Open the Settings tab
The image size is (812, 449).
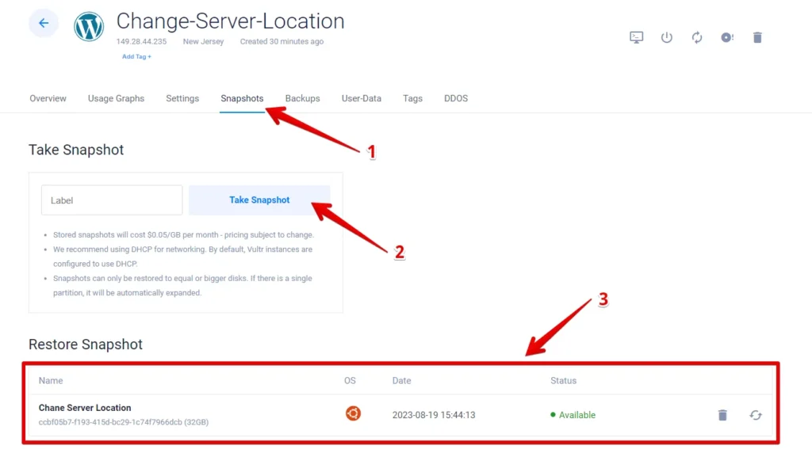coord(182,98)
